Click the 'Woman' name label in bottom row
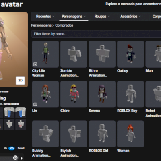The width and height of the screenshot is (161, 161). (x=123, y=151)
